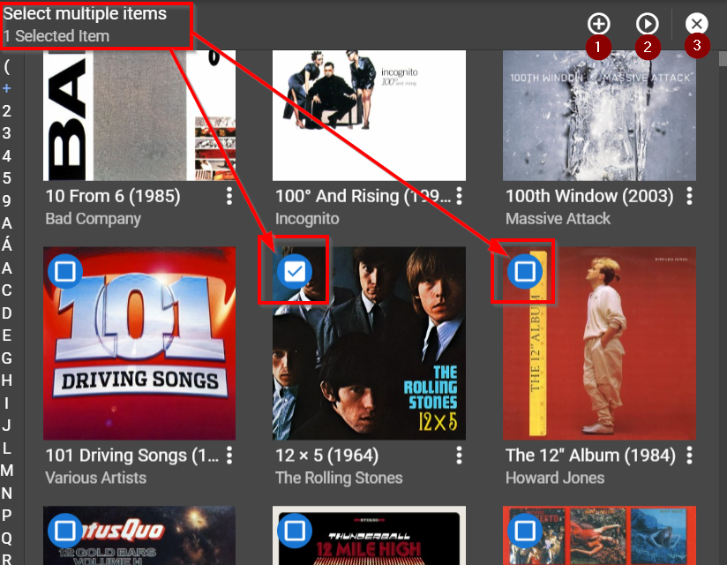Screen dimensions: 727x565
Task: Click the add to queue plus icon
Action: (598, 24)
